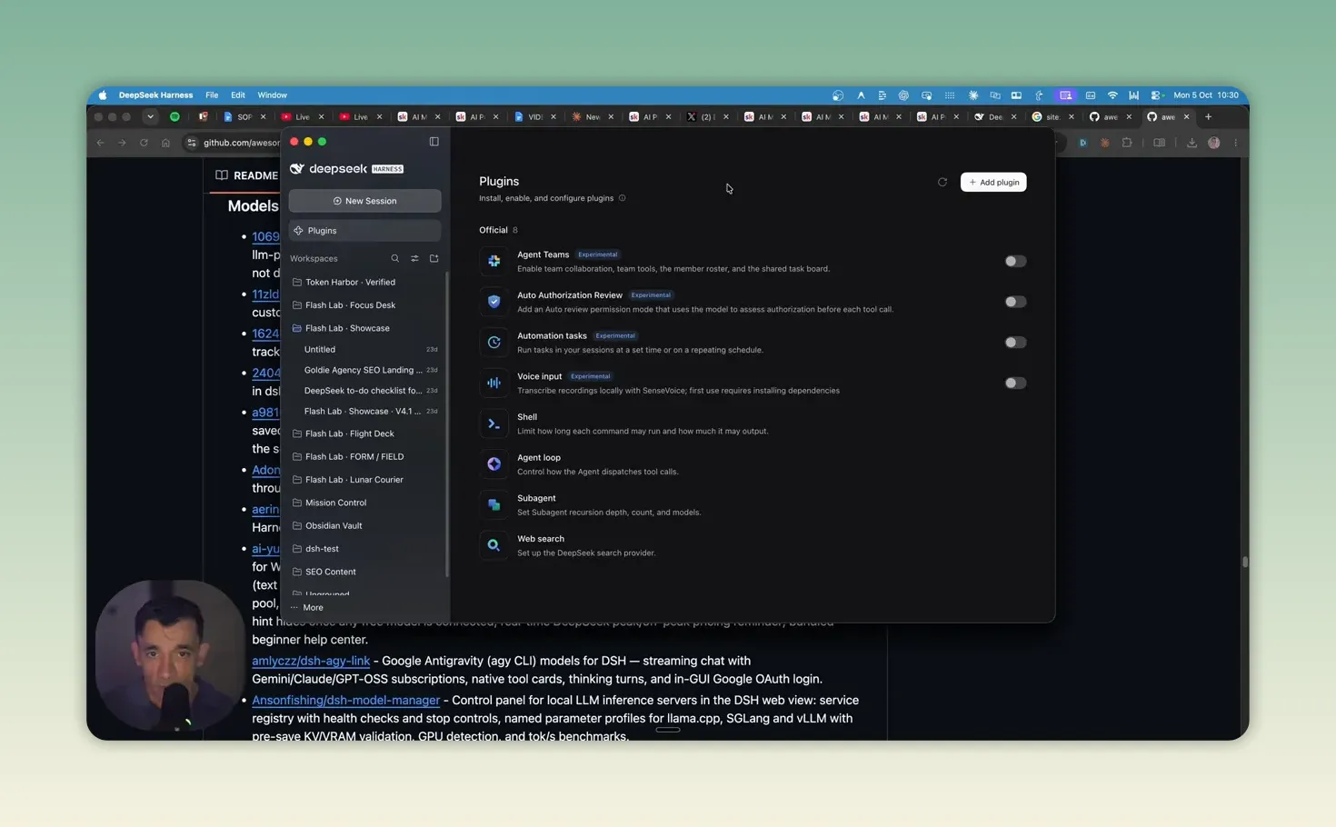The height and width of the screenshot is (827, 1336).
Task: Open the File menu
Action: tap(212, 95)
